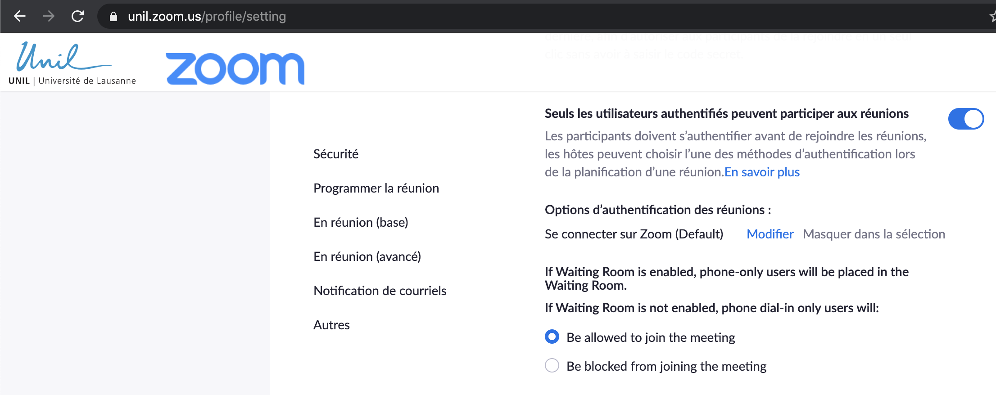The image size is (996, 395).
Task: Click the browser forward arrow
Action: coord(49,17)
